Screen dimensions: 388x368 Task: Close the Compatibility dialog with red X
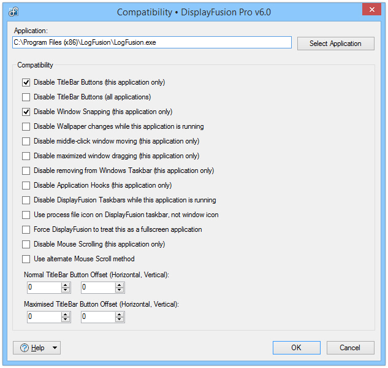371,9
